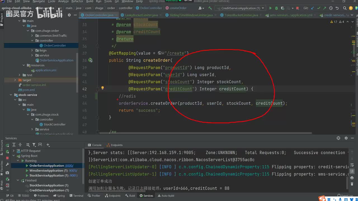
Task: Start debugging with the bug icon
Action: pos(277,8)
